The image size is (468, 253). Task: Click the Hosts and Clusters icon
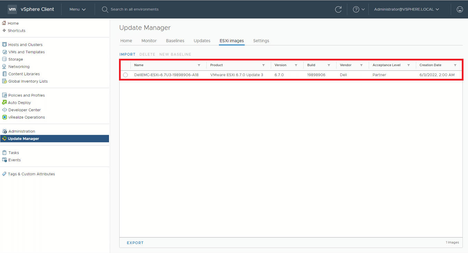pyautogui.click(x=4, y=45)
